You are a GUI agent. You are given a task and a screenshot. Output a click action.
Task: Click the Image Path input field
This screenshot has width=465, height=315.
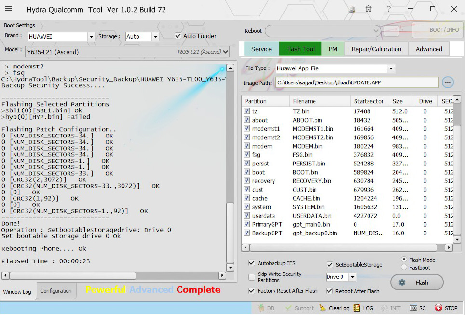pyautogui.click(x=357, y=82)
